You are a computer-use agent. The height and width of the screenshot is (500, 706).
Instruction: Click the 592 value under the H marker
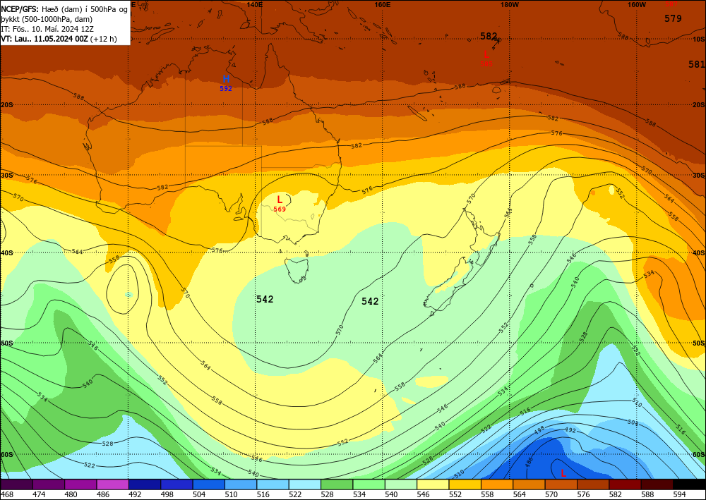(x=226, y=89)
